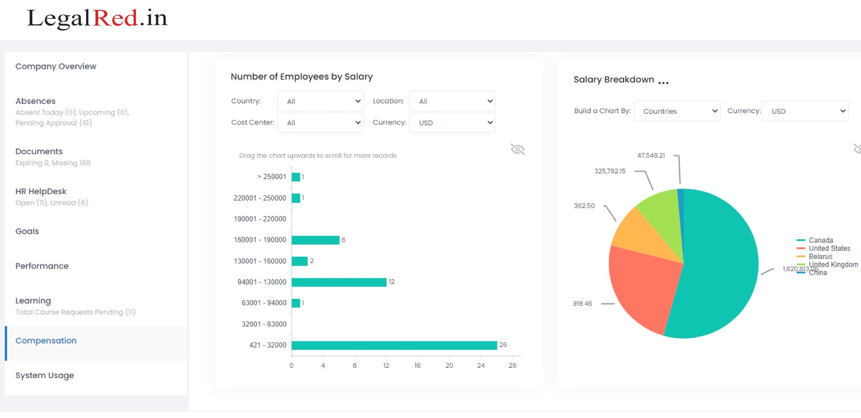The height and width of the screenshot is (418, 861).
Task: Toggle visibility of Salary Breakdown chart
Action: [x=857, y=149]
